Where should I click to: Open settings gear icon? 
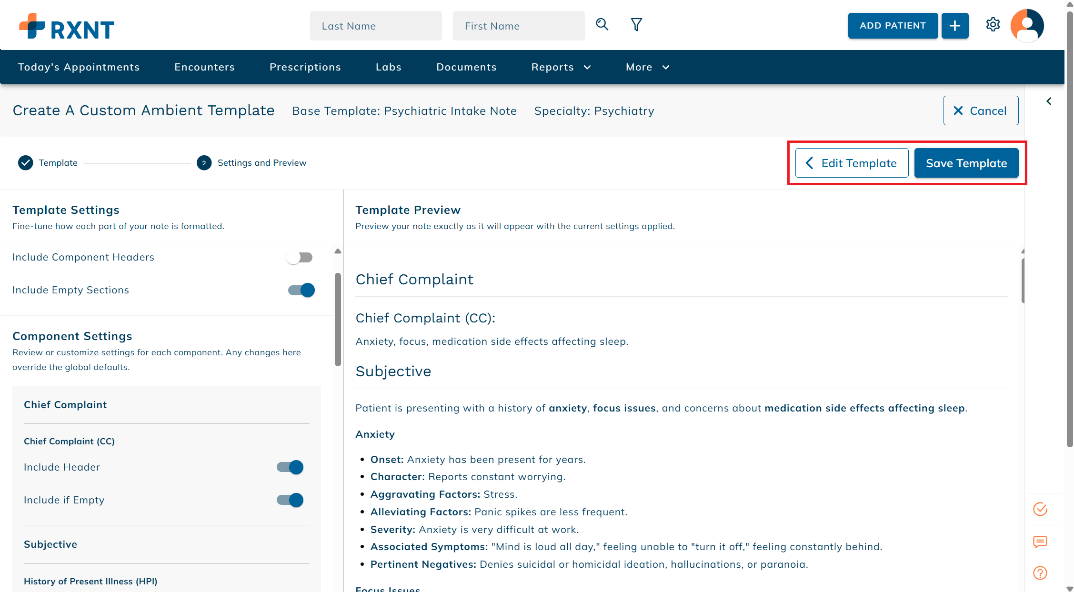pyautogui.click(x=993, y=25)
